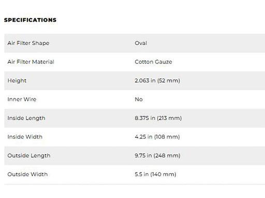Click the gray Height table row
Viewport: 265px width, 198px height.
tap(135, 80)
